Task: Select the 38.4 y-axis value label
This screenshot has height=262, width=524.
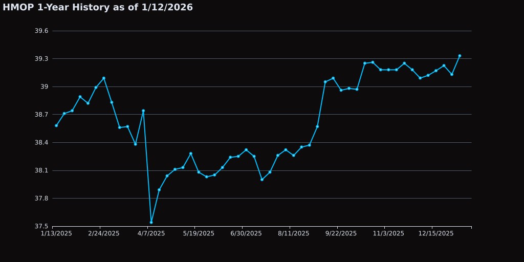Action: (41, 143)
